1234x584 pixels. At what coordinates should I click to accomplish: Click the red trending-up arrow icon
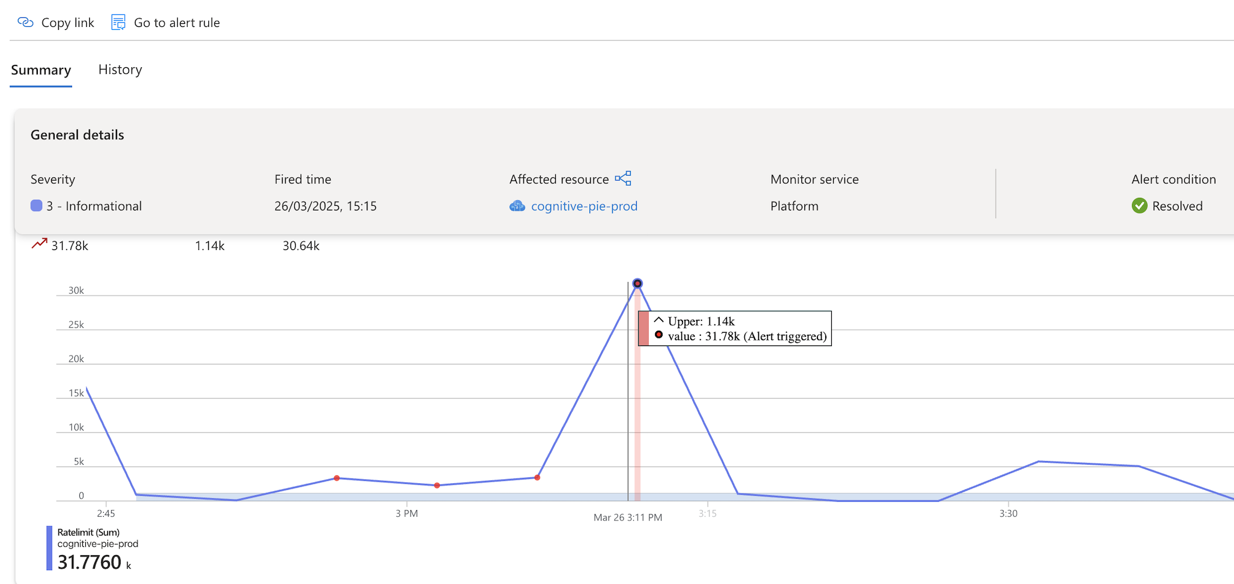[40, 243]
